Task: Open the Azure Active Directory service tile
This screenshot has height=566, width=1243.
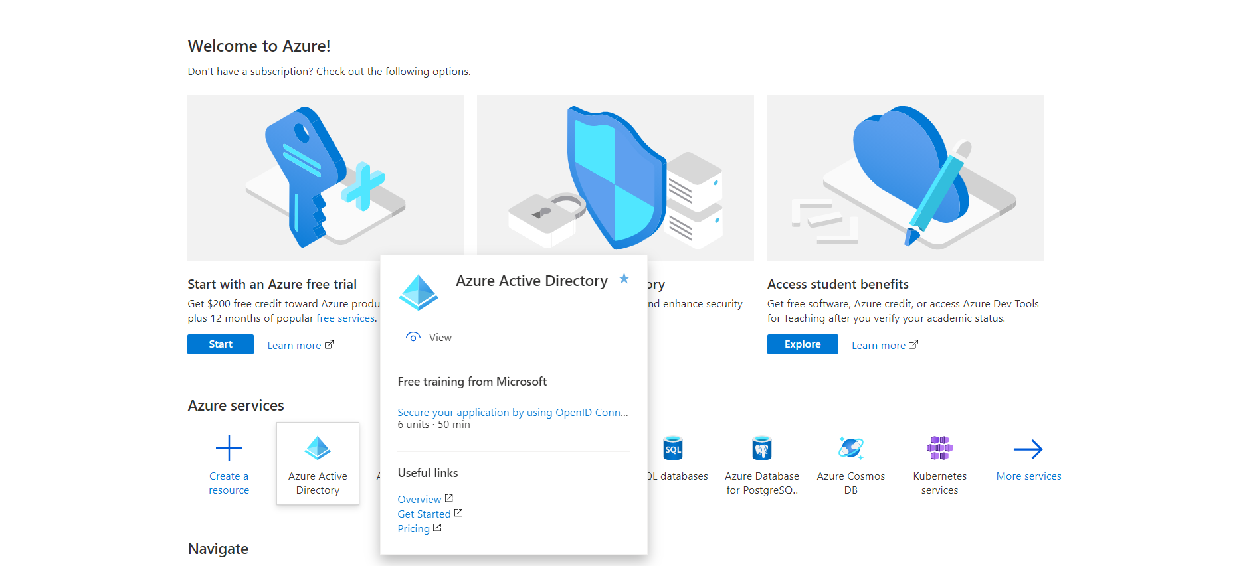Action: click(x=318, y=463)
